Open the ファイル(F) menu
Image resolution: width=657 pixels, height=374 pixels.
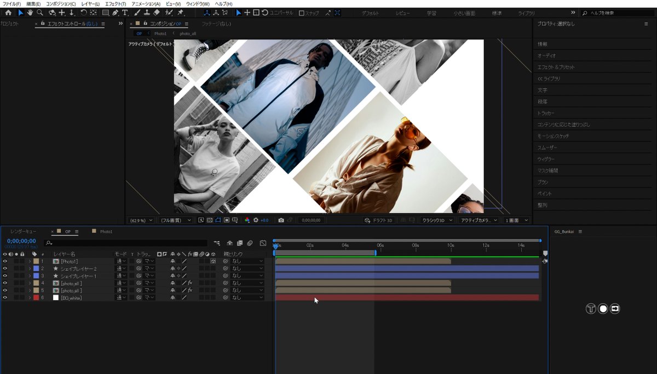pyautogui.click(x=11, y=4)
